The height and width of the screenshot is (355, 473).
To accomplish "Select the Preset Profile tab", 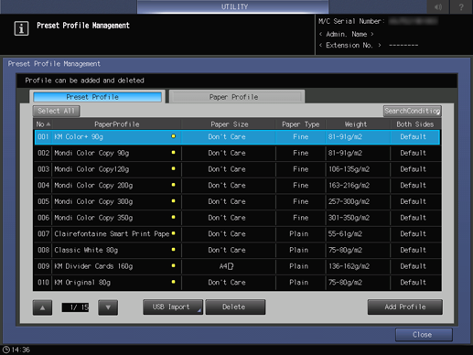I will click(97, 97).
